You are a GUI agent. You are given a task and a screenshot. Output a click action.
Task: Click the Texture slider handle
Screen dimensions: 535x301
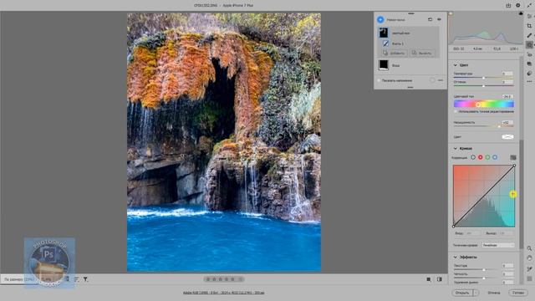(483, 269)
